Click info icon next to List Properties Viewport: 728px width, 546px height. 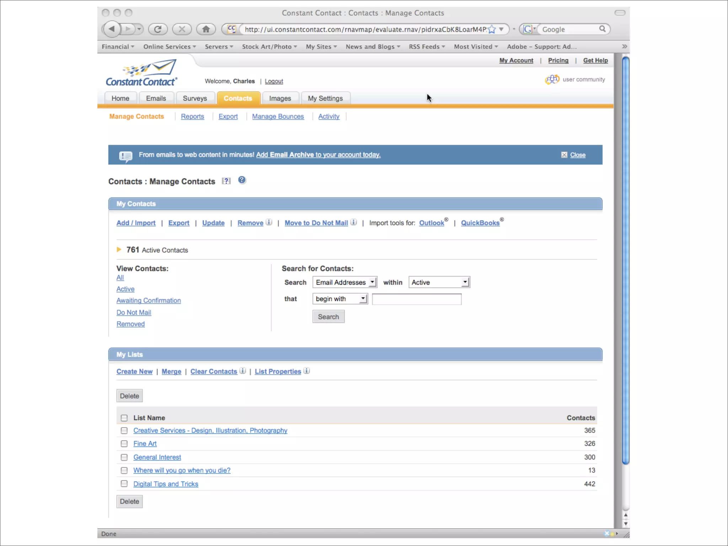click(x=307, y=371)
